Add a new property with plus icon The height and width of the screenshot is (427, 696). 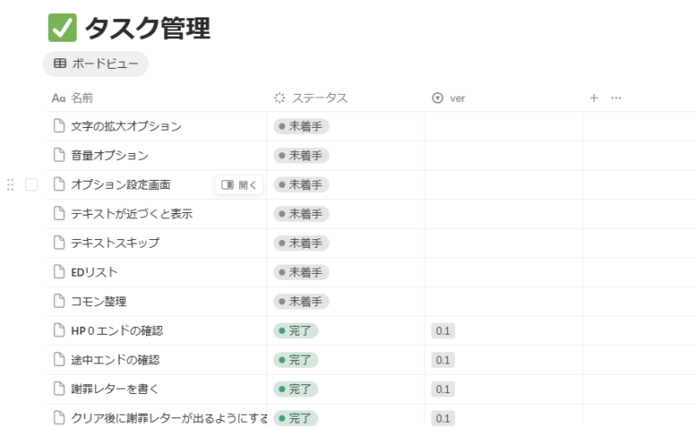[594, 98]
